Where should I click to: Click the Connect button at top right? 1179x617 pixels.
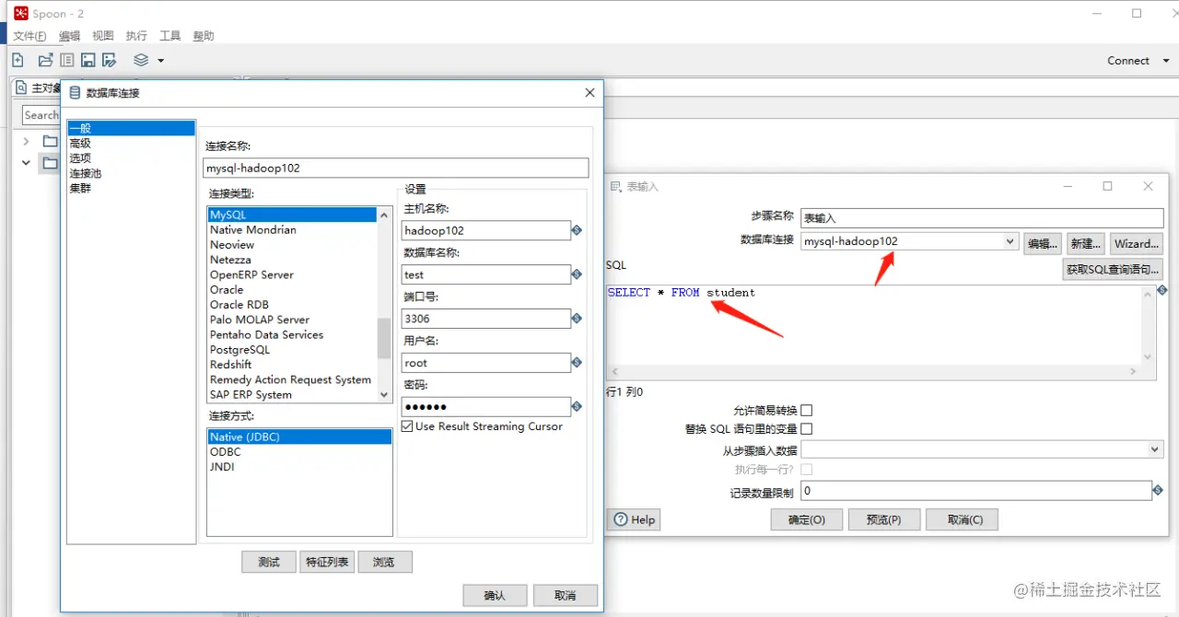pos(1128,60)
